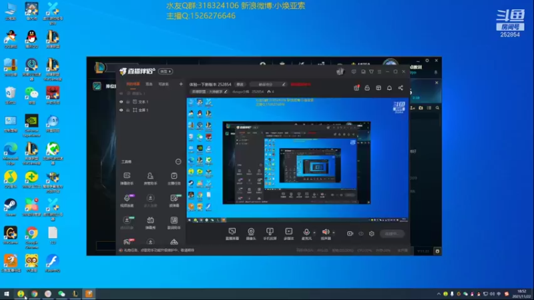
Task: Open the settings gear in the bottom bar
Action: coord(372,234)
